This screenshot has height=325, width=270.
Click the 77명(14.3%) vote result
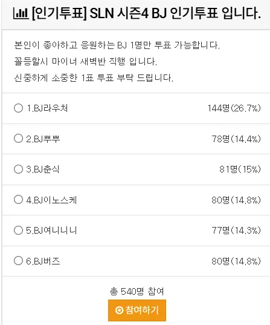[x=236, y=231]
